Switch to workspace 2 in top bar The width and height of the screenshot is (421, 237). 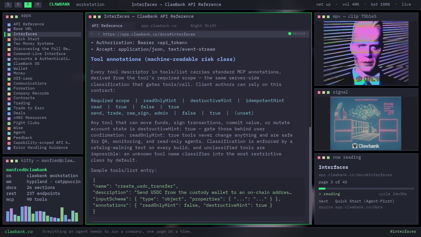pyautogui.click(x=18, y=4)
